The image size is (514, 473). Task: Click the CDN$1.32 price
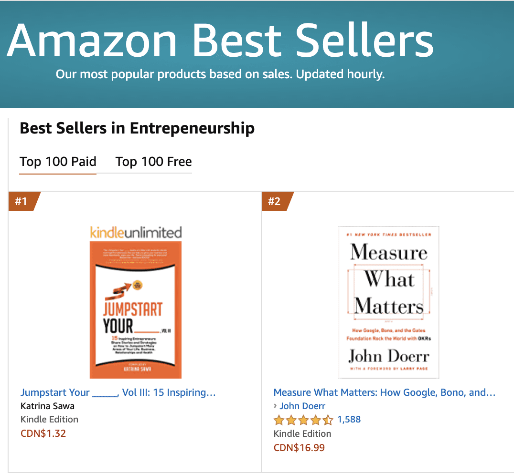43,433
